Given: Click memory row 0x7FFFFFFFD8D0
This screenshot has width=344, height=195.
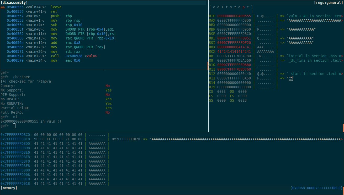Looking at the screenshot, I should [x=55, y=144].
